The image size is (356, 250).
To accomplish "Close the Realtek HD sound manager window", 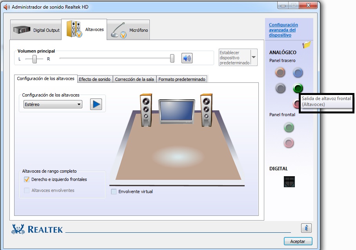I will (308, 5).
